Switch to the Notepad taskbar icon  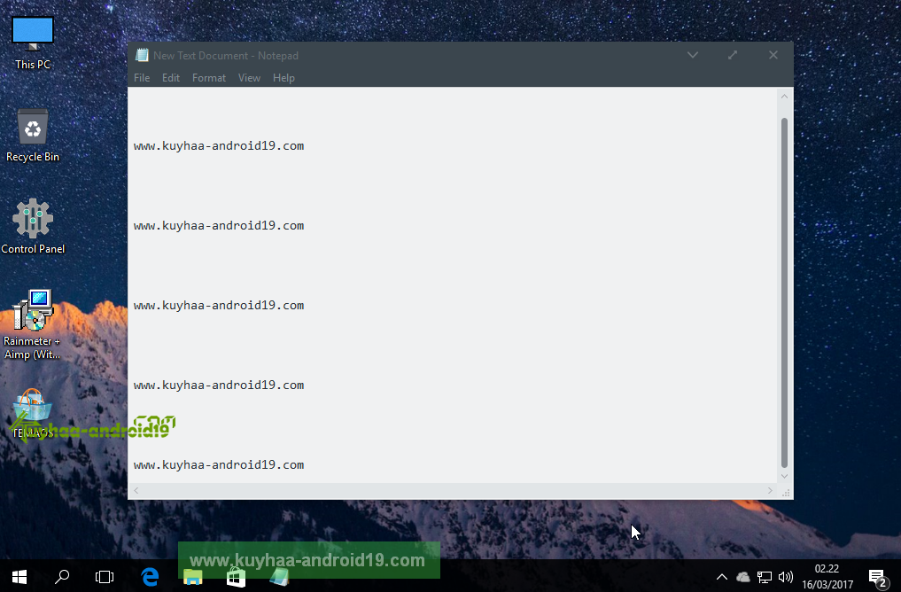[x=279, y=576]
